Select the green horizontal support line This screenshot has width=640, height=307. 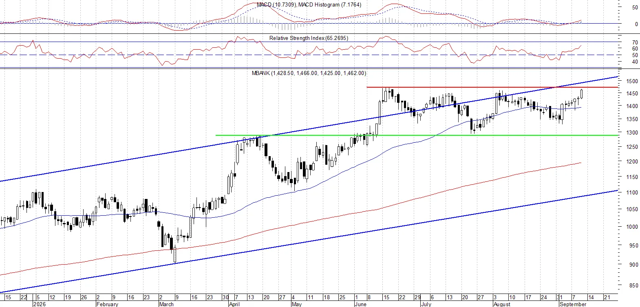(416, 135)
